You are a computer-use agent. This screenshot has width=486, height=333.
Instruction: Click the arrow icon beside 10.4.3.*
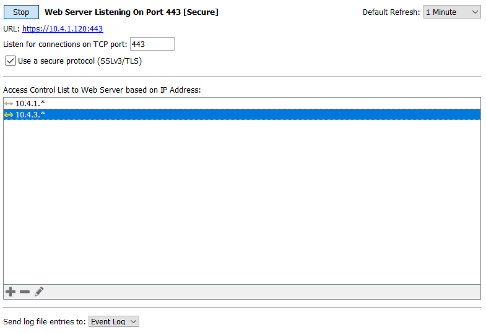[x=9, y=115]
